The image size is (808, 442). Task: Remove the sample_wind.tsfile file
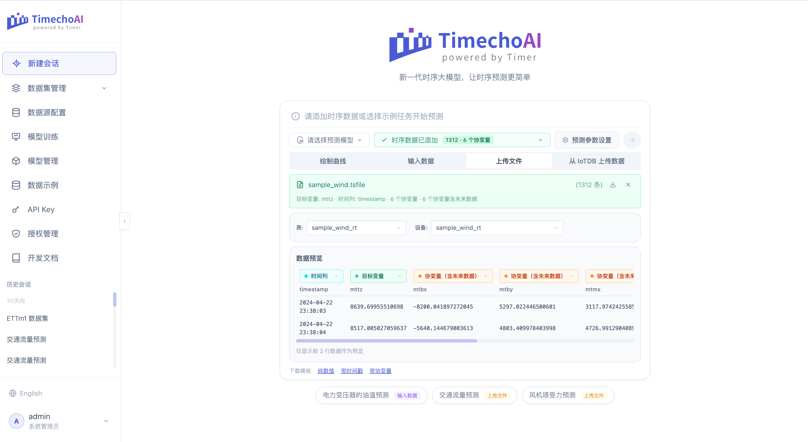tap(628, 185)
